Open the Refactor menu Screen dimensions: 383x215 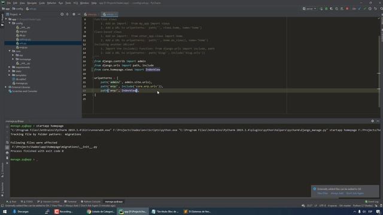(x=51, y=3)
